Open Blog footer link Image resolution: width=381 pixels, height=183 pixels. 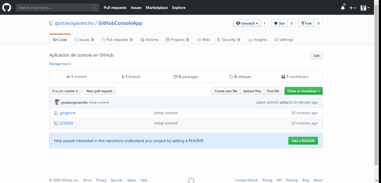pyautogui.click(x=306, y=180)
